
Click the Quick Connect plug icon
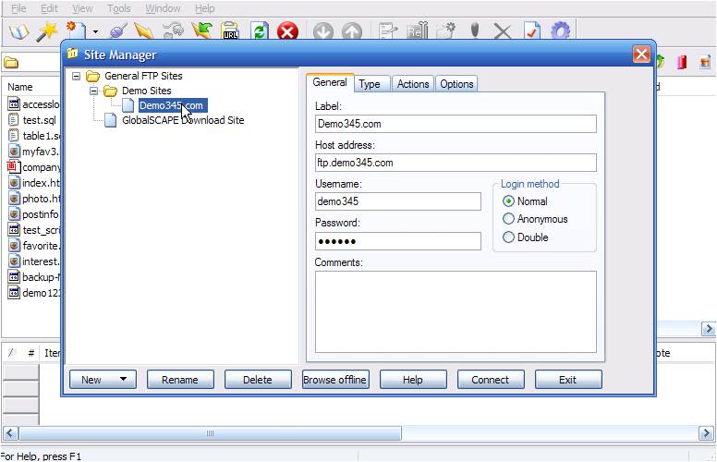(117, 31)
